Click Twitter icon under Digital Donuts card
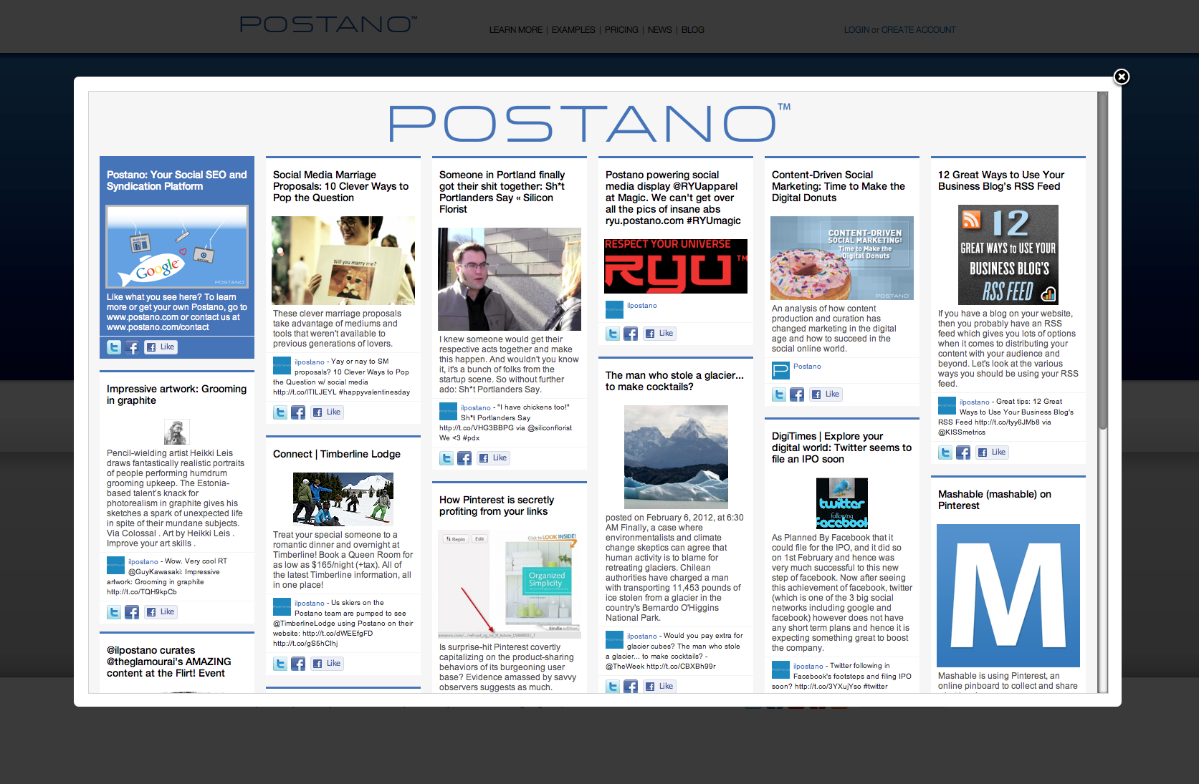 click(x=779, y=395)
